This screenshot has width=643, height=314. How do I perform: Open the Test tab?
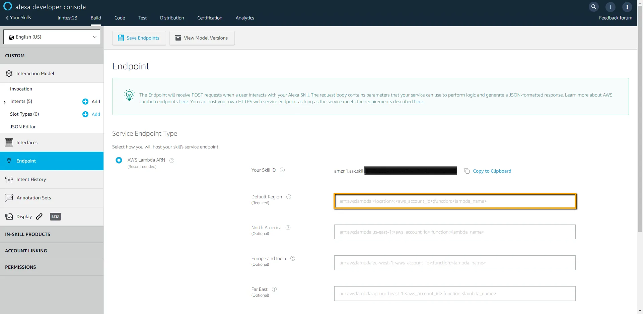click(x=142, y=18)
